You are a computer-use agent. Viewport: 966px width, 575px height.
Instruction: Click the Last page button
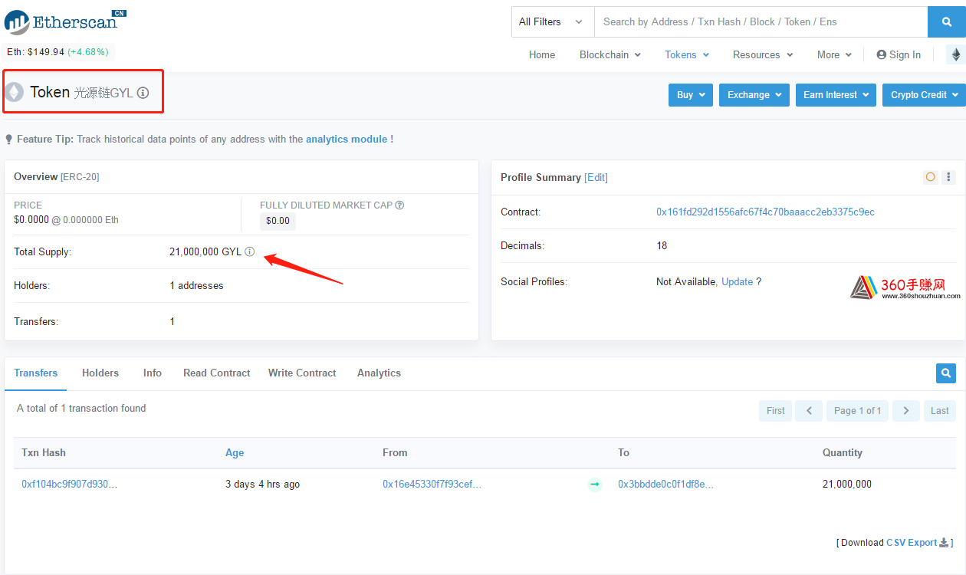pyautogui.click(x=940, y=411)
